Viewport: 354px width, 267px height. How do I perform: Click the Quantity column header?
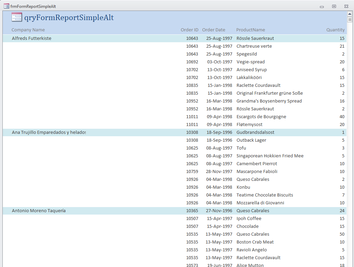click(336, 30)
